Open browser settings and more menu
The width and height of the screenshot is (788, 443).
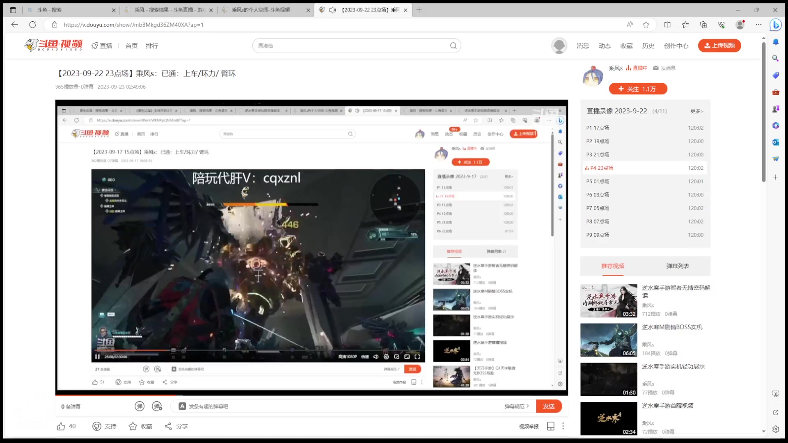click(x=758, y=25)
